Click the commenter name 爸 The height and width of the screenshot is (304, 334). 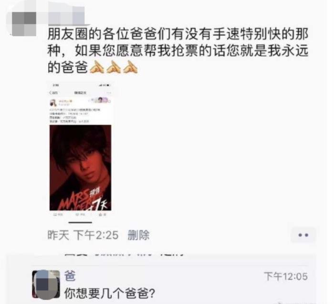point(70,276)
